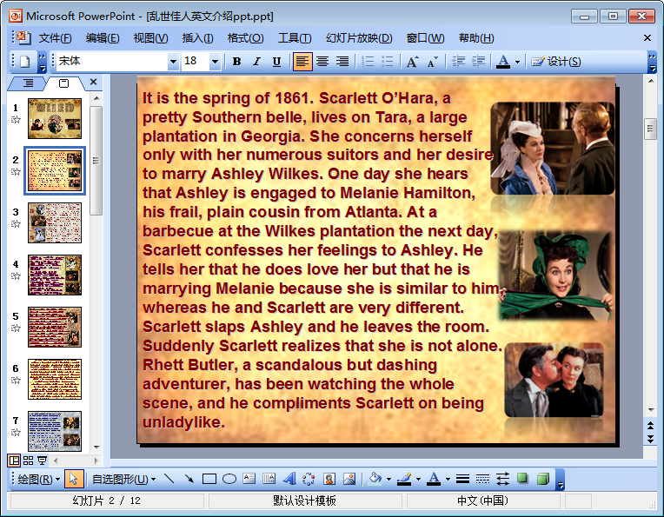Viewport: 664px width, 517px height.
Task: Apply Fill Color bucket
Action: coord(375,480)
